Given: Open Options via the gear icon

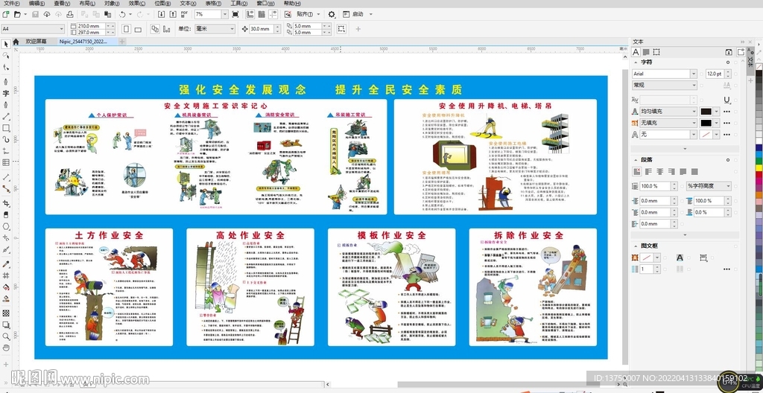Looking at the screenshot, I should [332, 14].
